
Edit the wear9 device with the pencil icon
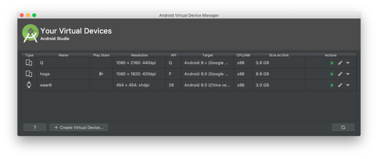pyautogui.click(x=340, y=85)
